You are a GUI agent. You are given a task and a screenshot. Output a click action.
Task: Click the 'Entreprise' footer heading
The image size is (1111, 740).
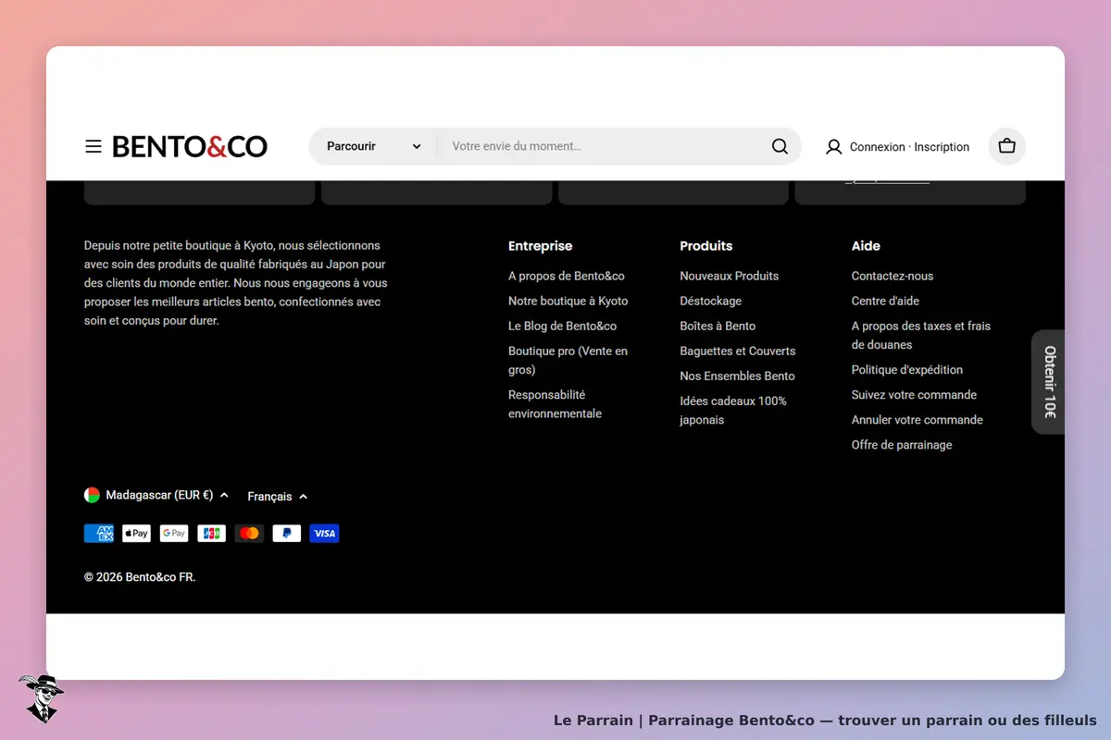[x=540, y=246]
